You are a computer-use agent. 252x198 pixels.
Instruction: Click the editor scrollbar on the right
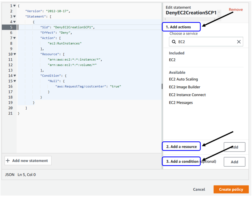coord(162,86)
